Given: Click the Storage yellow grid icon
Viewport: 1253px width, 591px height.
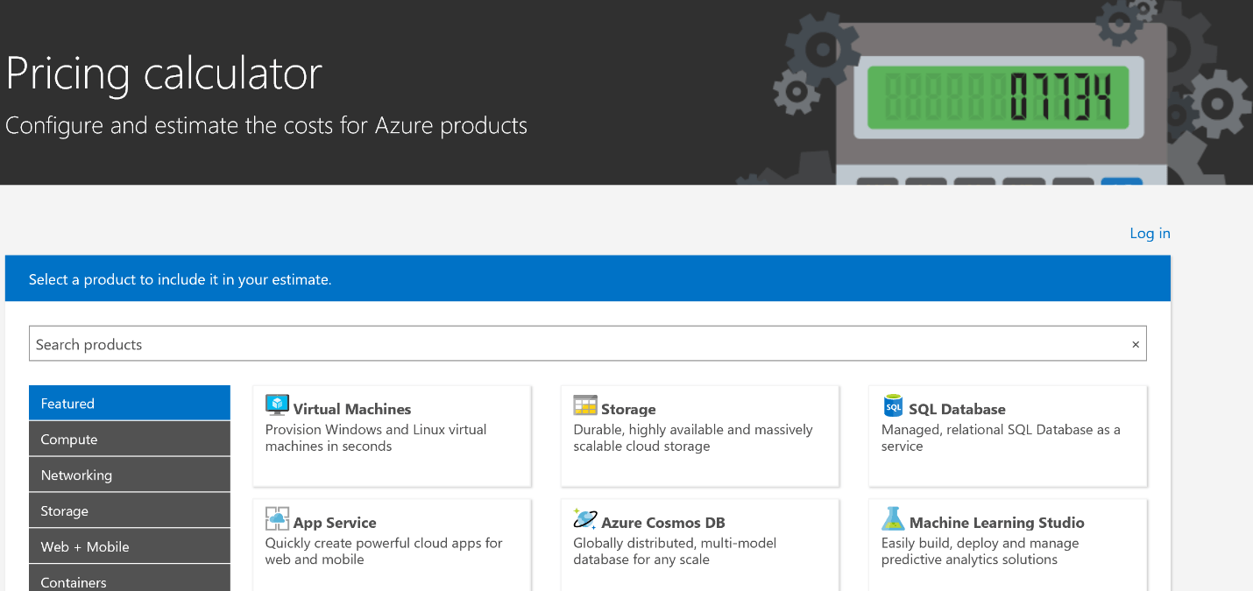Looking at the screenshot, I should coord(584,405).
